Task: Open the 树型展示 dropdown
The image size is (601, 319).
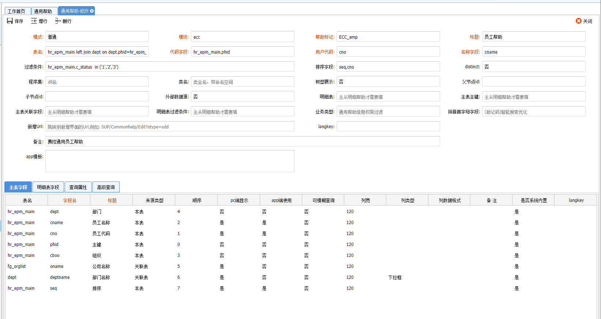Action: tap(388, 81)
